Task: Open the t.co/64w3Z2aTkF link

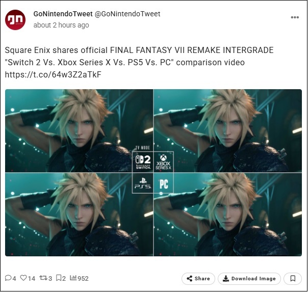Action: (53, 74)
